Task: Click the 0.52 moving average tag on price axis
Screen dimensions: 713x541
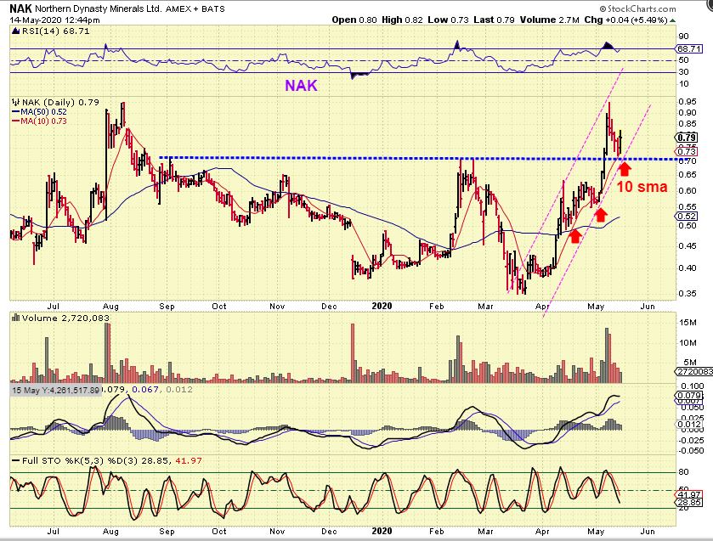Action: pos(687,217)
